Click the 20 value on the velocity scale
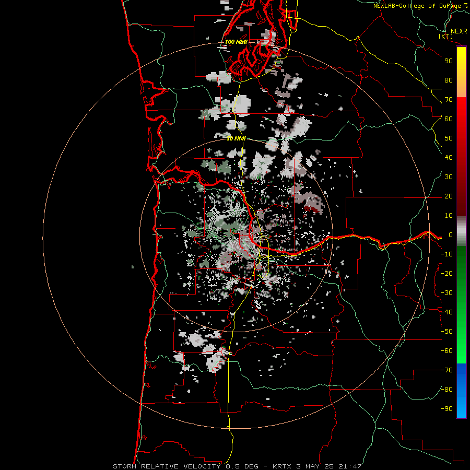 coord(449,196)
